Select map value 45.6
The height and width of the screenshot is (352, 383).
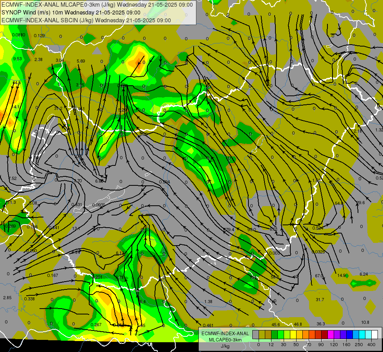276,325
